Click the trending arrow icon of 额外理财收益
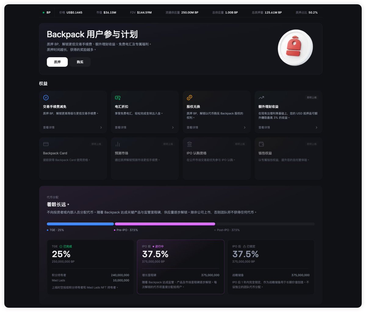This screenshot has height=312, width=366. pos(261,98)
